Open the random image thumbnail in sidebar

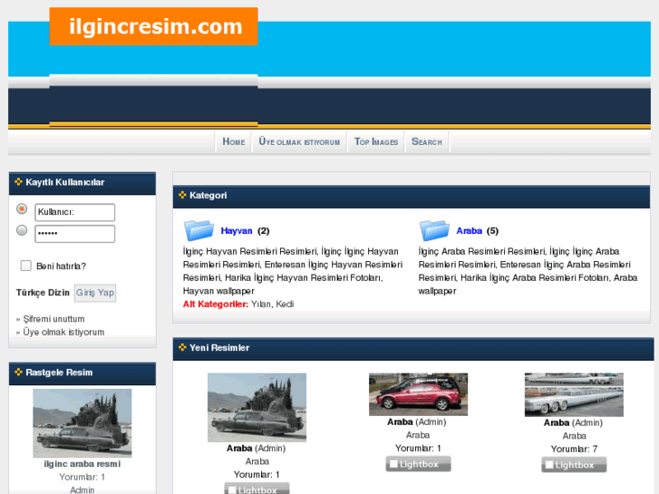tap(82, 423)
